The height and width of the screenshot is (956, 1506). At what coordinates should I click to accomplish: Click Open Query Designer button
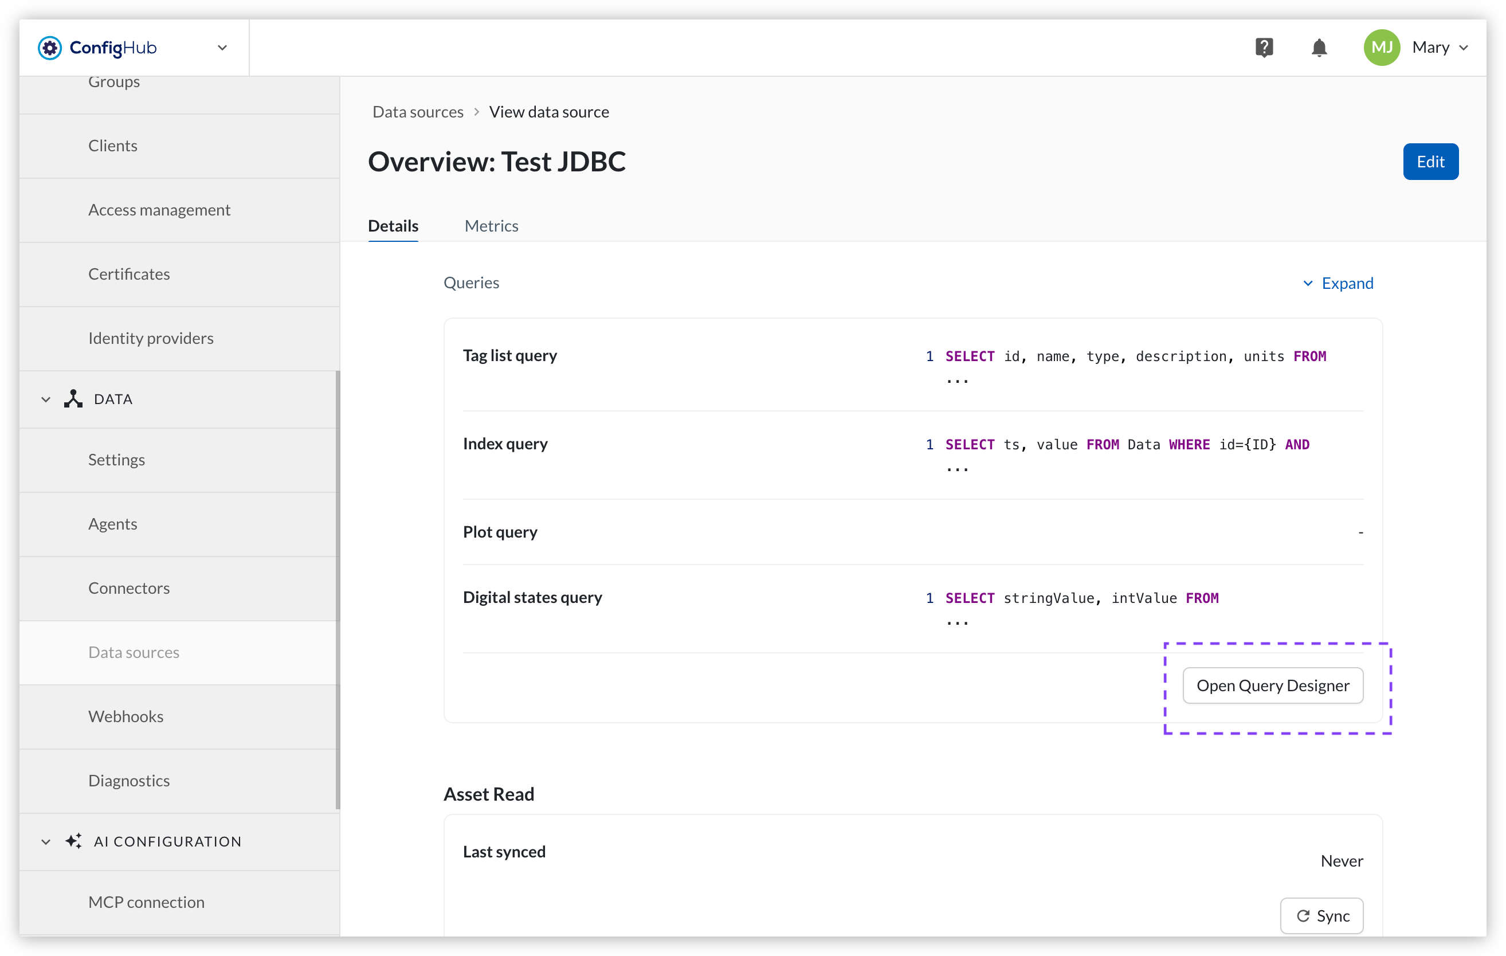1272,685
